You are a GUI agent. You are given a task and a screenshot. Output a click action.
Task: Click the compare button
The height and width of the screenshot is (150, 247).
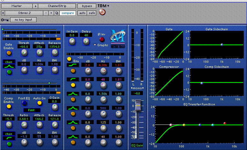pos(68,13)
